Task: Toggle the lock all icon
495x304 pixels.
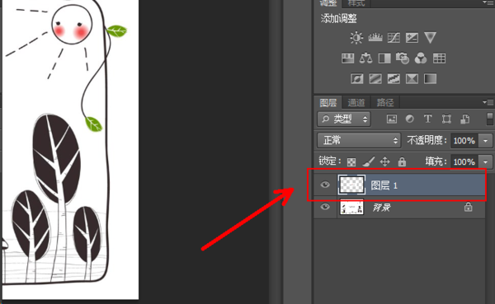Action: pos(402,161)
